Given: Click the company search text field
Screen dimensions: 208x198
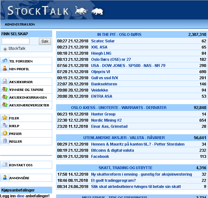Looking at the screenshot, I should (x=16, y=41).
